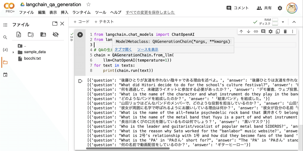Move cell down
303x151 pixels.
coord(248,32)
